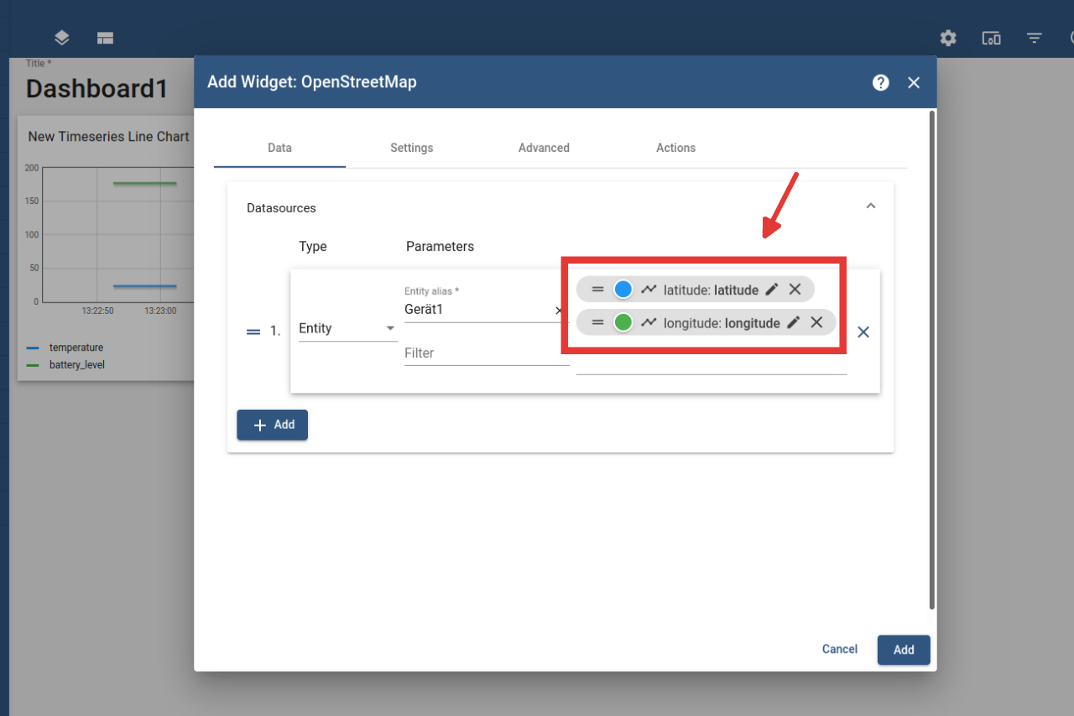Click drag handle of latitude key

pyautogui.click(x=597, y=290)
